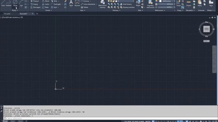Expand the Opis panel
Screen dimensions: 218x122
pos(82,11)
